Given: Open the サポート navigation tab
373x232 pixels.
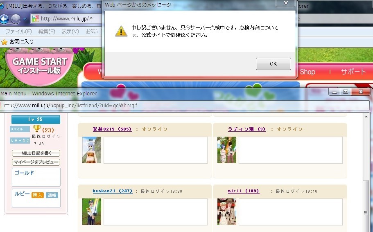Looking at the screenshot, I should coord(353,72).
